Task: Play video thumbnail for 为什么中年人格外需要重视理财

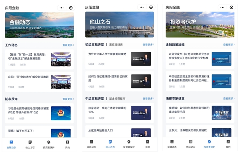Action: point(141,59)
